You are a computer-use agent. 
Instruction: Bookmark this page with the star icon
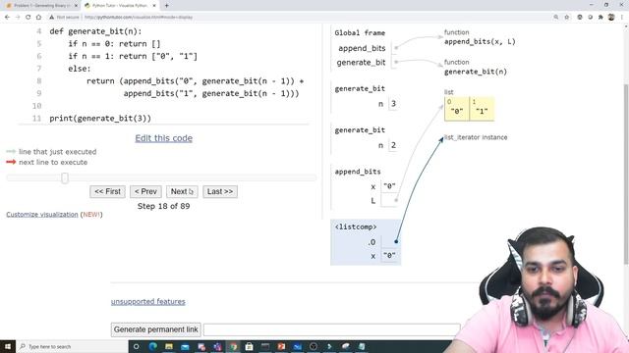[567, 18]
